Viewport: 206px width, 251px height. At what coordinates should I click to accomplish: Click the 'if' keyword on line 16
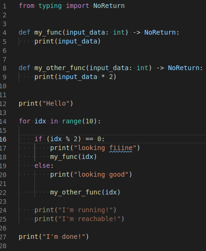click(x=38, y=139)
